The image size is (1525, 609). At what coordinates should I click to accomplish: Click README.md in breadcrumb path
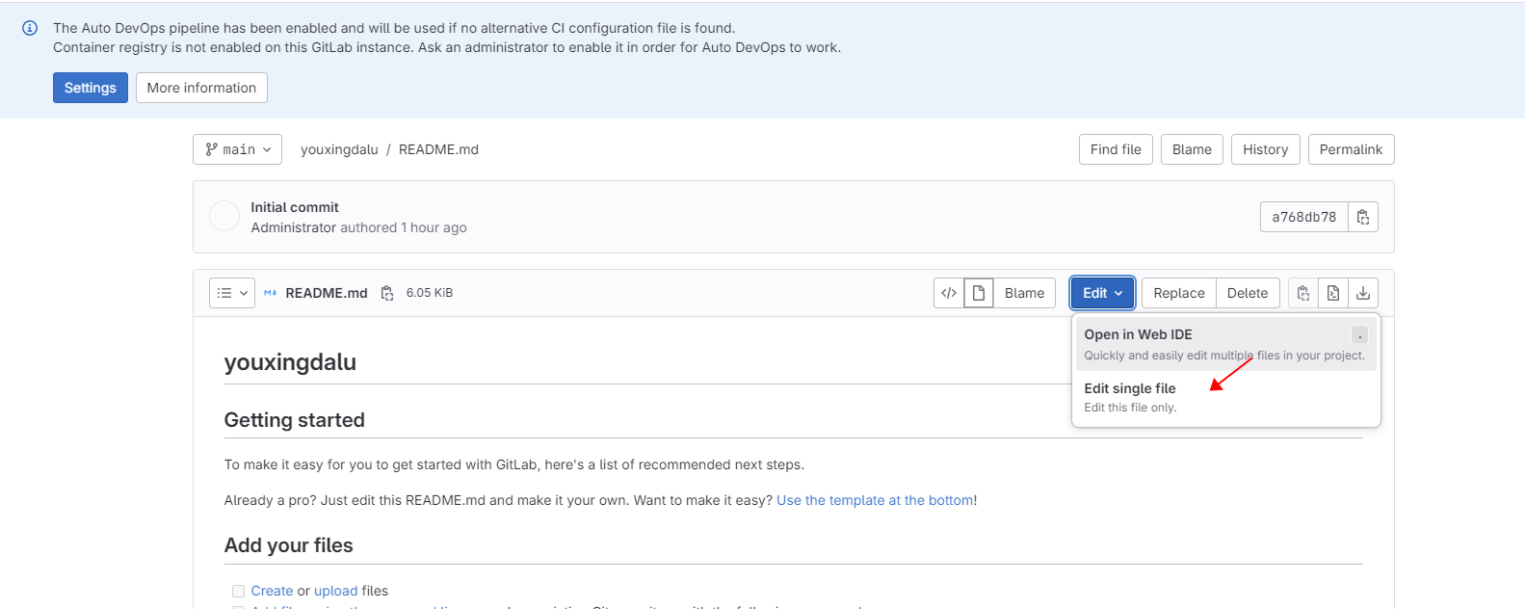pyautogui.click(x=438, y=149)
